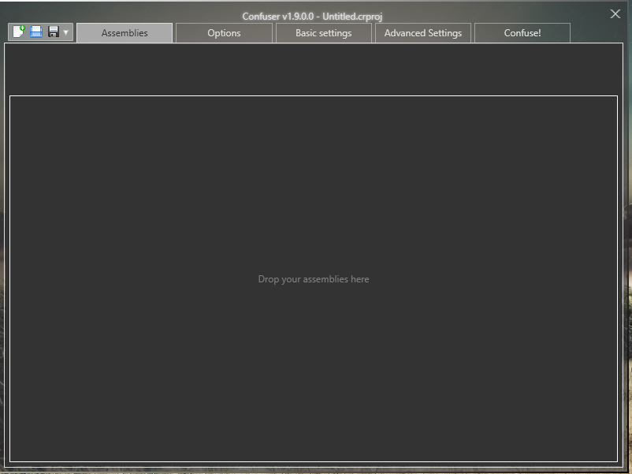Close the Confuser window
The height and width of the screenshot is (474, 632).
[x=615, y=13]
